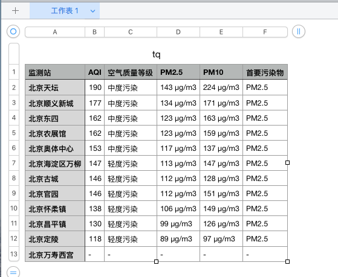Select the 北京奥体中心 cell
This screenshot has height=277, width=338.
pyautogui.click(x=55, y=148)
